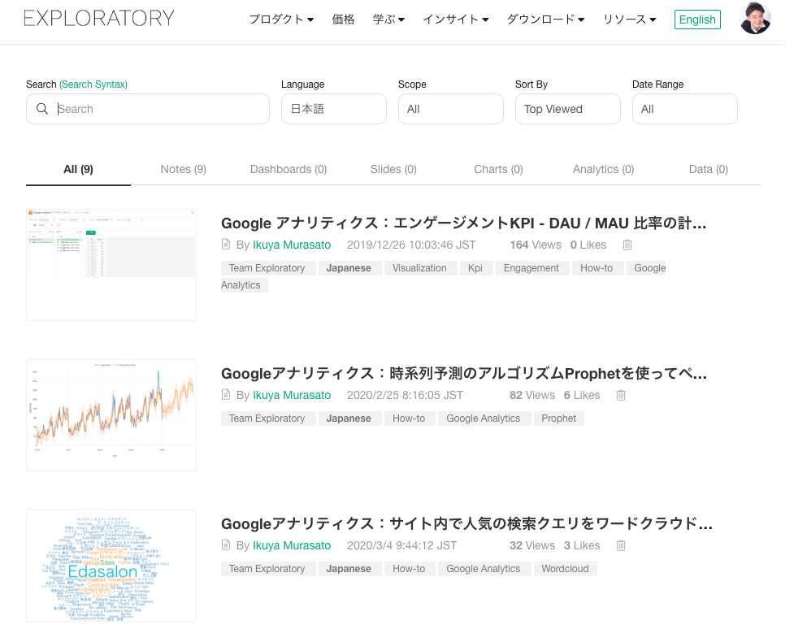Click the '164 Views' count
Screen dimensions: 794x629
click(x=536, y=245)
